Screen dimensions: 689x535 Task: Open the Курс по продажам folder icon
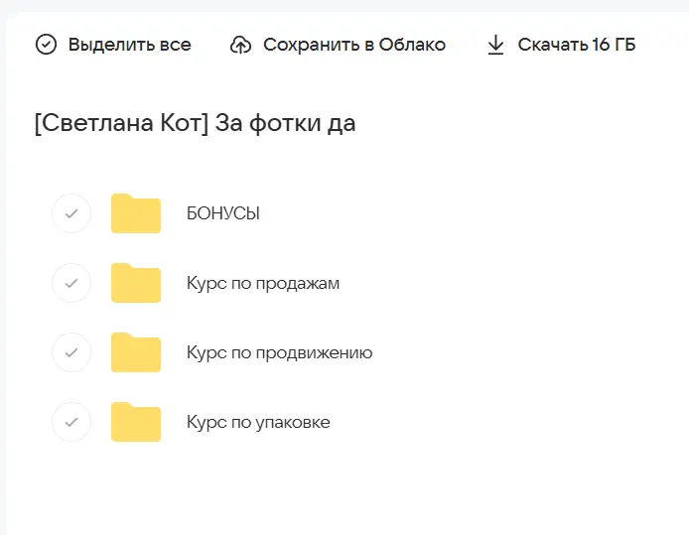135,283
